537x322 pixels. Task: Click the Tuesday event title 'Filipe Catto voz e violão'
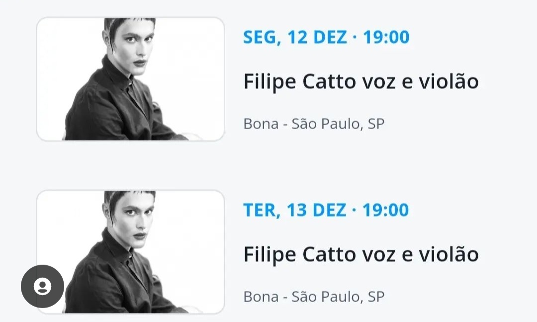[360, 254]
